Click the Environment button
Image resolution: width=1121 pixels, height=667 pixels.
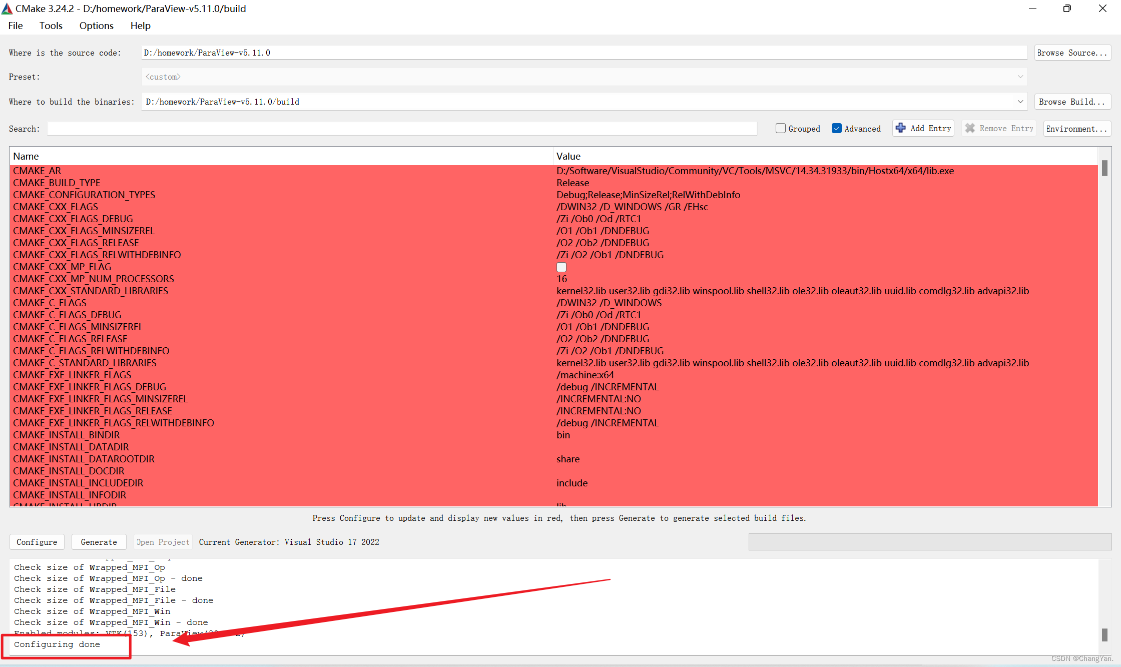(x=1077, y=129)
